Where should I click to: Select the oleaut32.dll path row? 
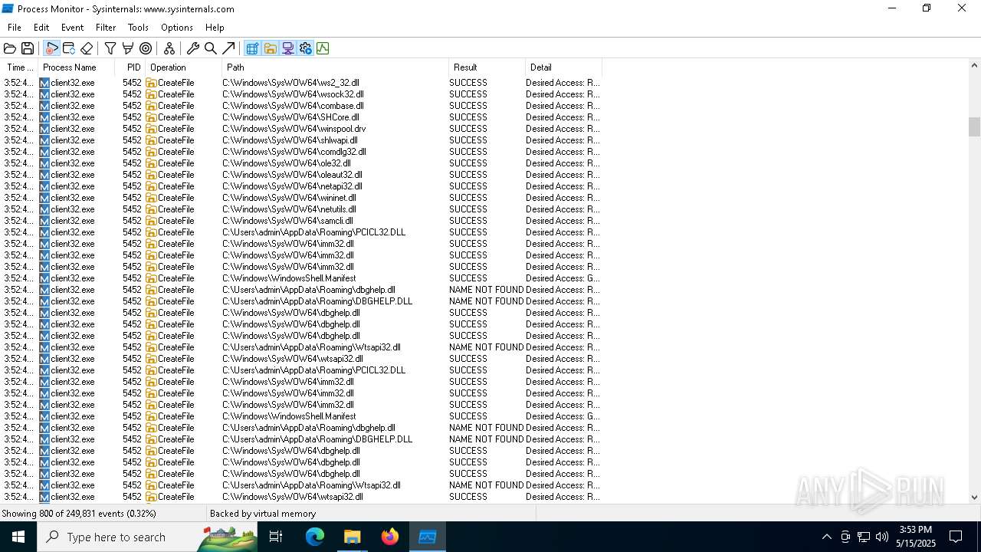[x=301, y=175]
